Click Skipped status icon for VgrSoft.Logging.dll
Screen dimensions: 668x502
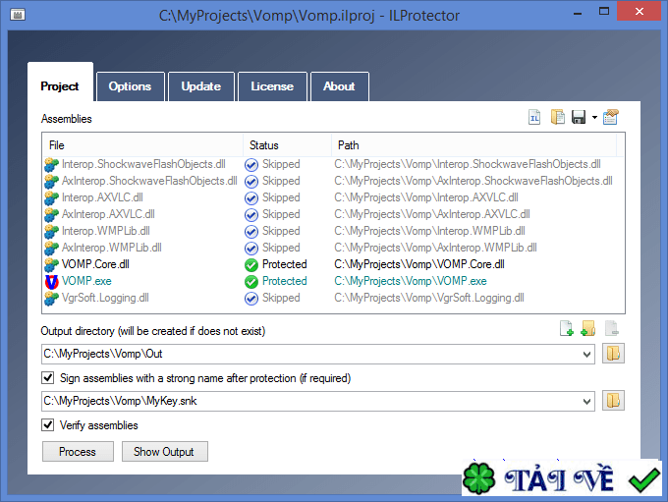click(x=251, y=299)
